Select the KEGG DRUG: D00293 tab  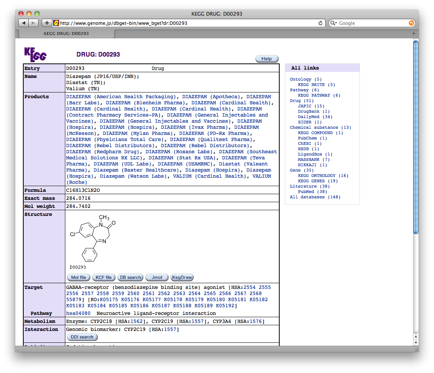pyautogui.click(x=66, y=34)
